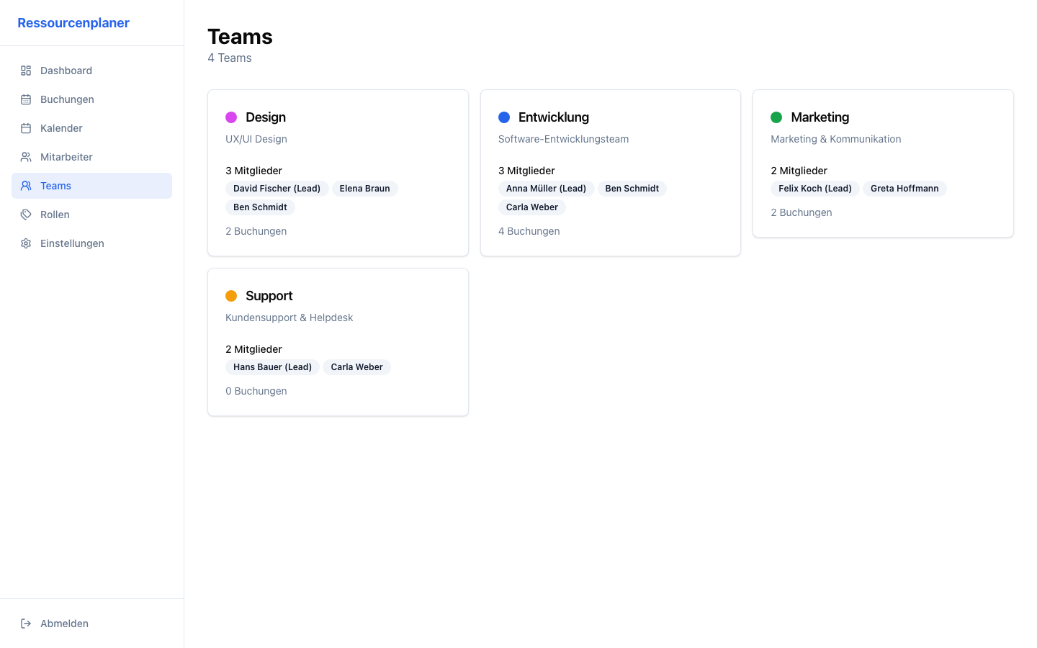Click the Dashboard grid icon
Viewport: 1037px width, 648px height.
26,71
